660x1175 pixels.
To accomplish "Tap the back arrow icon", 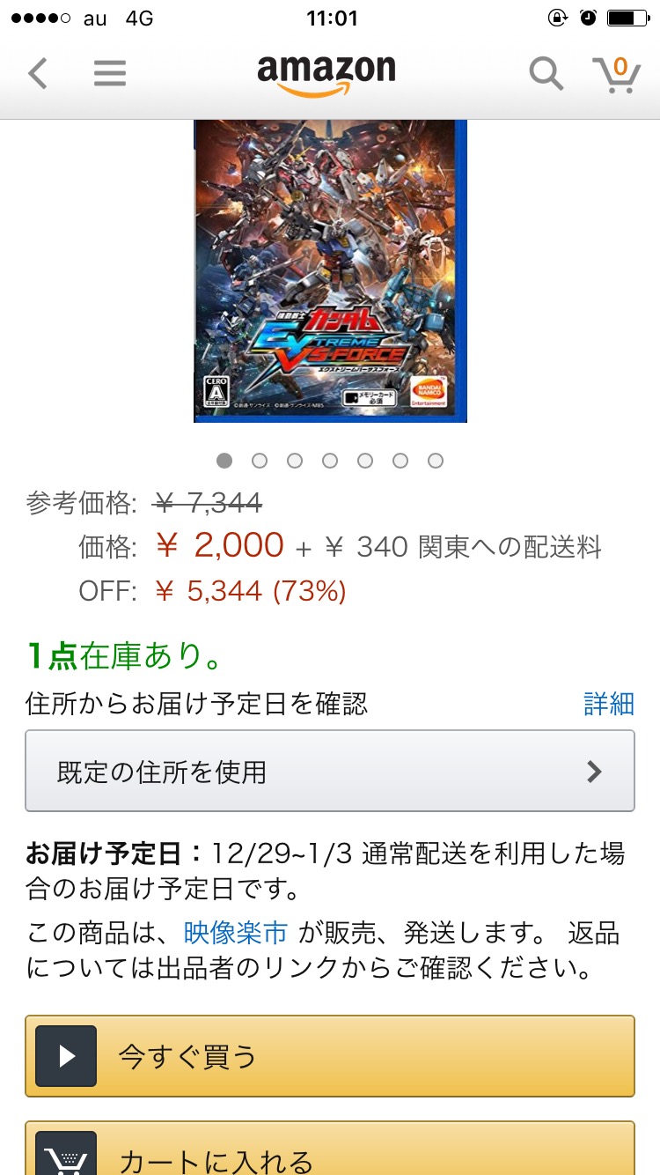I will pos(38,73).
